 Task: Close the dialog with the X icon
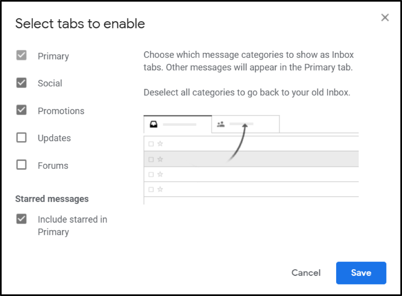385,18
